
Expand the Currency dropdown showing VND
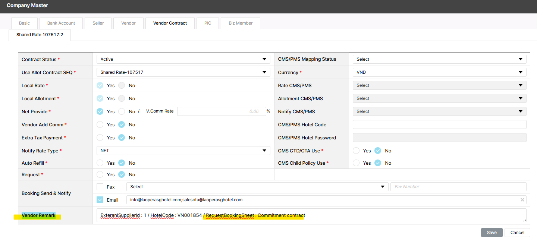coord(439,73)
